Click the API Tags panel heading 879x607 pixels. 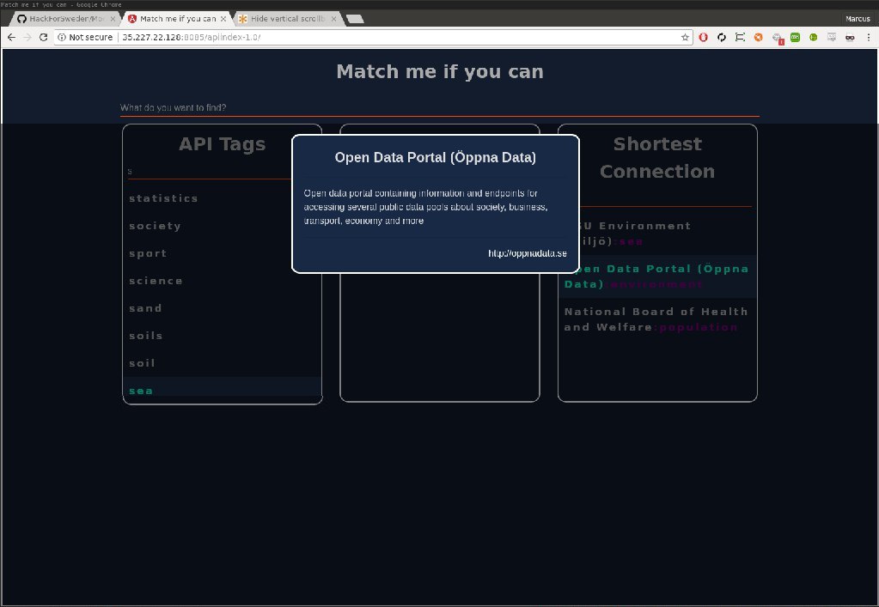coord(222,144)
